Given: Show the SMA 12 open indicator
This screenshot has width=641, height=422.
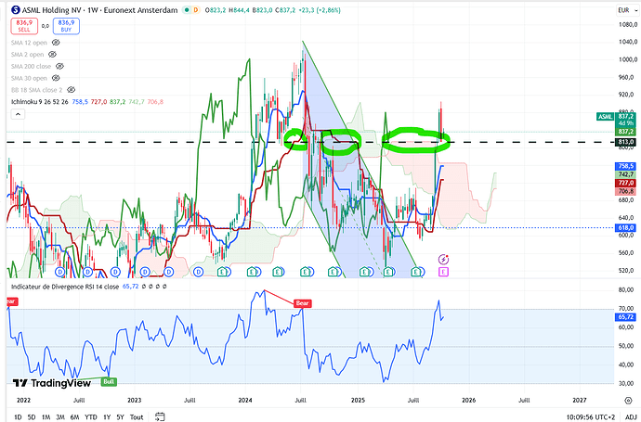Looking at the screenshot, I should pos(55,43).
